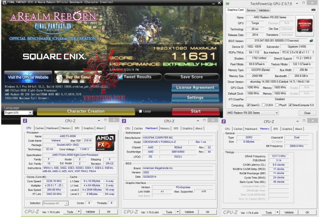Image resolution: width=319 pixels, height=217 pixels.
Task: Click the BIOS date 02/26/2014 field
Action: click(x=178, y=177)
